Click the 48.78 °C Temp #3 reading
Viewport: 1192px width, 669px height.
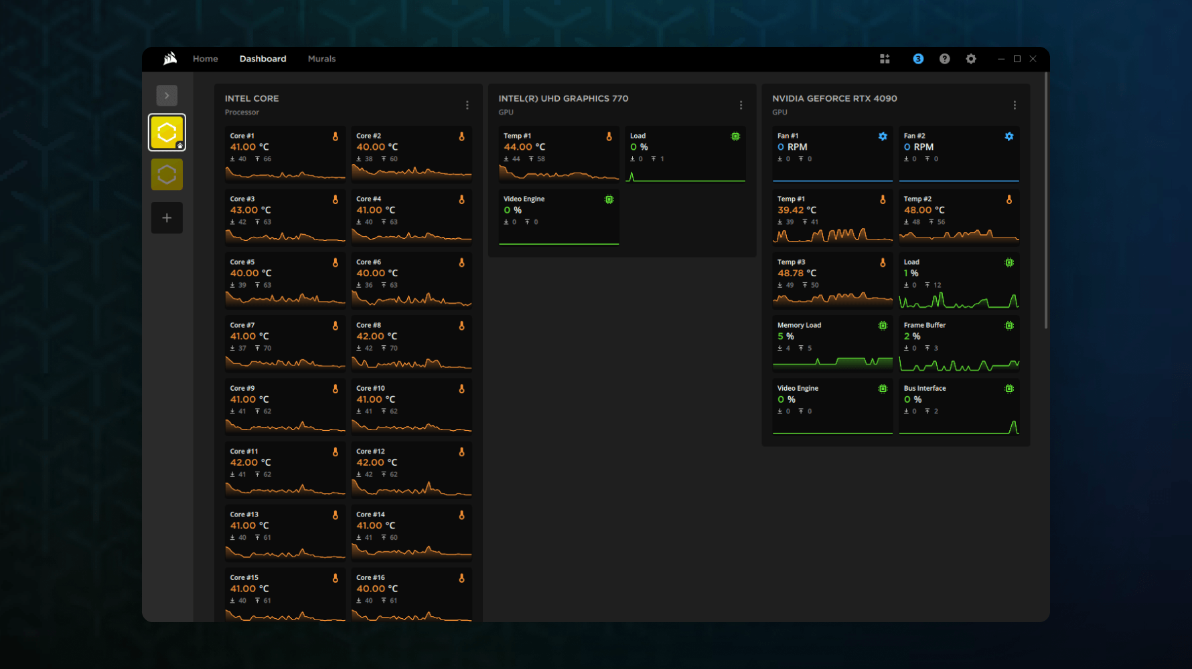click(797, 273)
